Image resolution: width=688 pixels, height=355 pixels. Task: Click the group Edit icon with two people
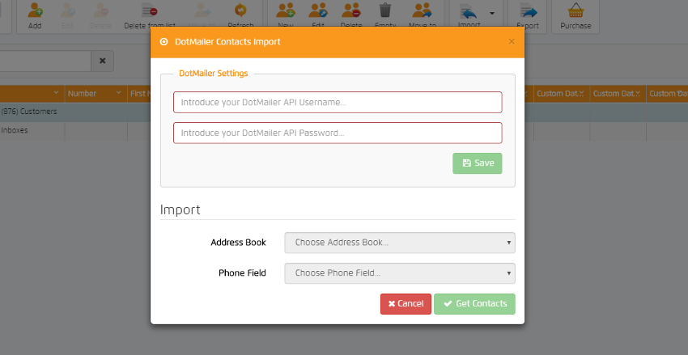[x=318, y=10]
